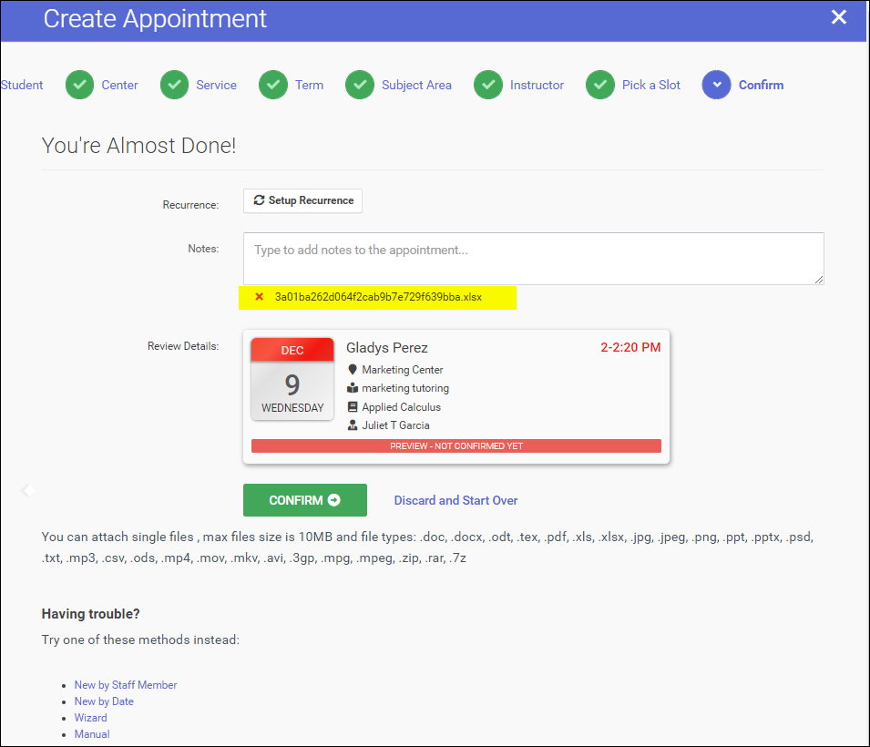This screenshot has height=747, width=870.
Task: Click the green CONFIRM button
Action: pos(305,500)
